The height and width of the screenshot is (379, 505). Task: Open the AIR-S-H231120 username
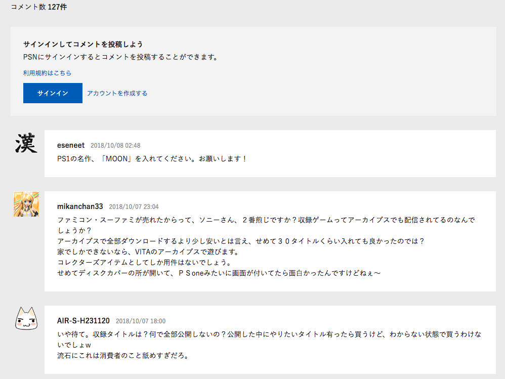(x=83, y=321)
